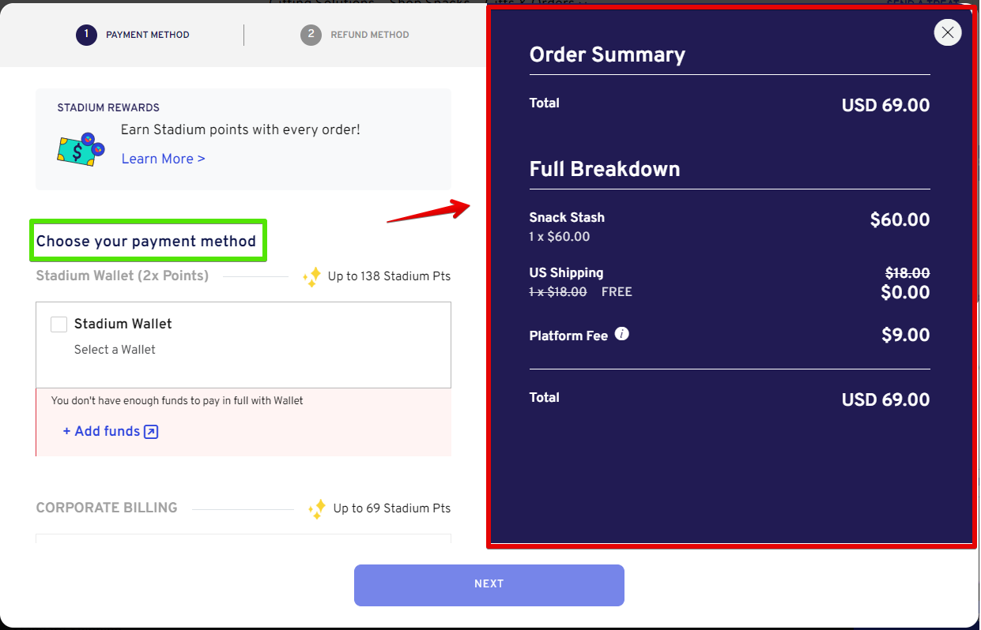
Task: Click the Snack Stash line item
Action: (x=730, y=227)
